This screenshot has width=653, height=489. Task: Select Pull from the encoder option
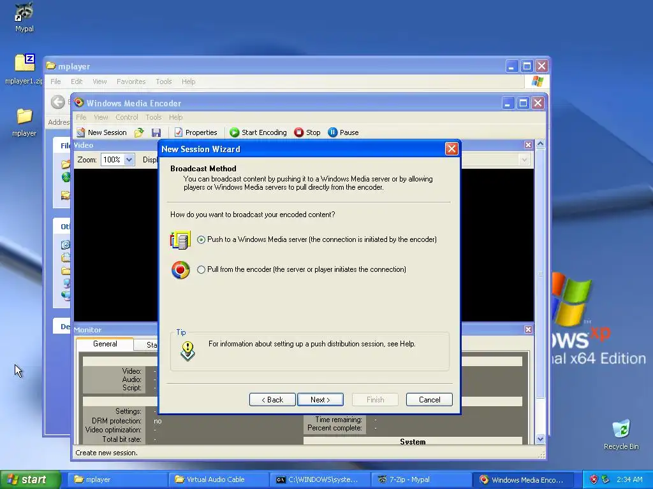point(201,269)
